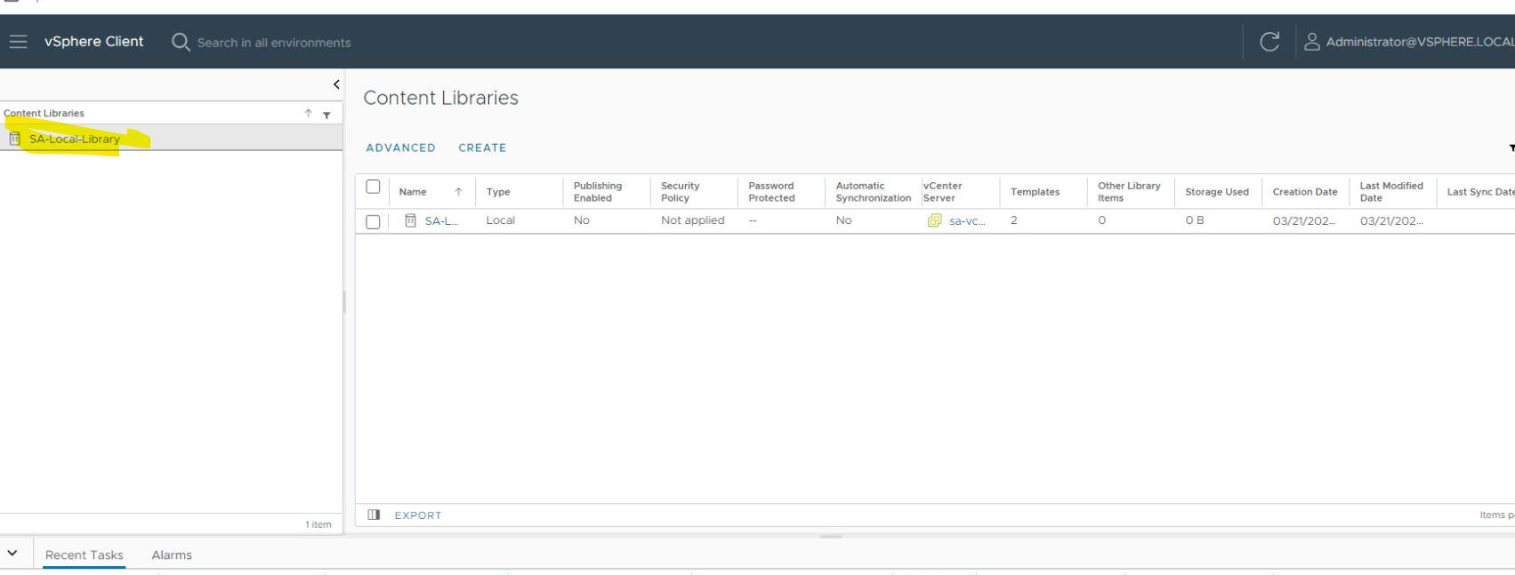This screenshot has width=1515, height=575.
Task: Switch to the Recent Tasks tab
Action: [x=85, y=555]
